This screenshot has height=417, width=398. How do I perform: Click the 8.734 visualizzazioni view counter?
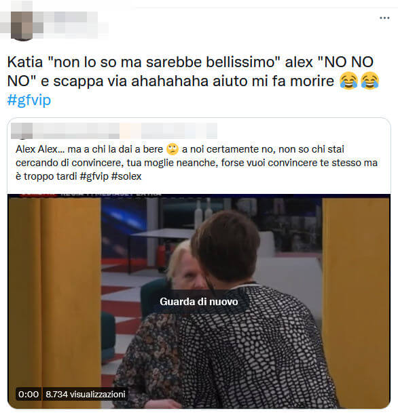click(x=86, y=394)
